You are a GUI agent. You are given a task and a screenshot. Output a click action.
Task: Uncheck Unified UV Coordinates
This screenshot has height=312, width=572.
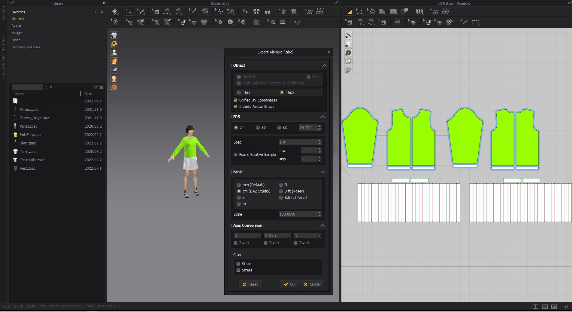236,100
